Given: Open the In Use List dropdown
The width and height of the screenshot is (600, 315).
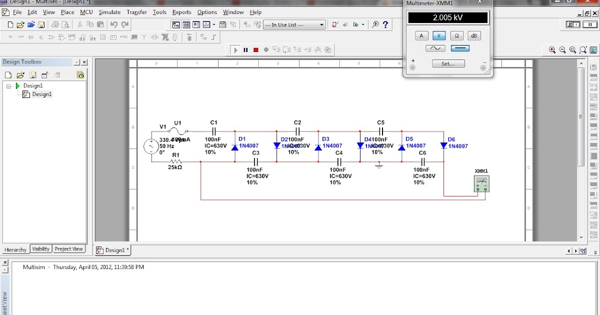Looking at the screenshot, I should pos(322,24).
